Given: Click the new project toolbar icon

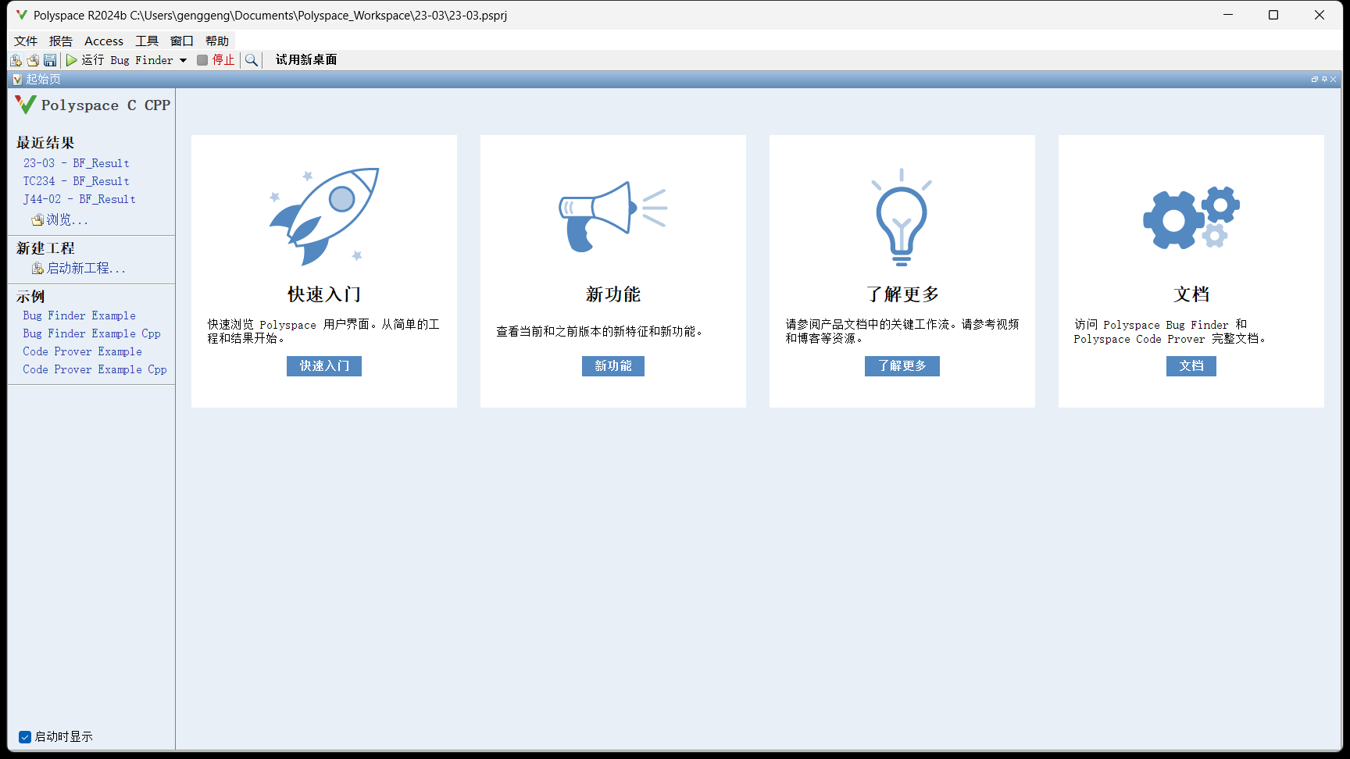Looking at the screenshot, I should point(16,60).
